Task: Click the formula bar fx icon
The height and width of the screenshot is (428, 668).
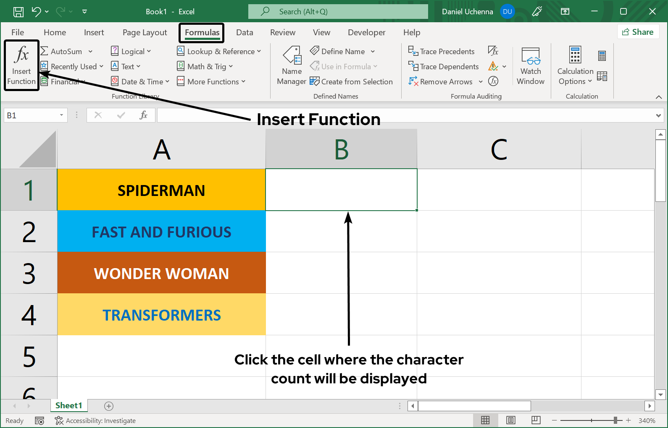Action: (143, 115)
